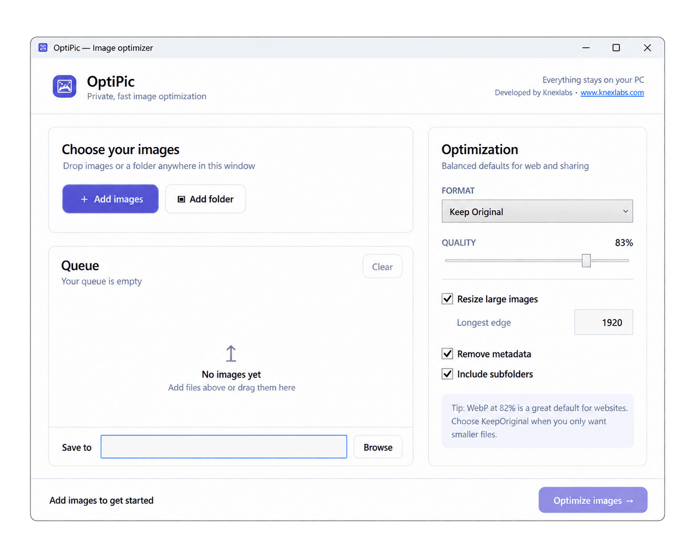Viewport: 695px width, 545px height.
Task: Click the Quality slider handle
Action: tap(586, 260)
